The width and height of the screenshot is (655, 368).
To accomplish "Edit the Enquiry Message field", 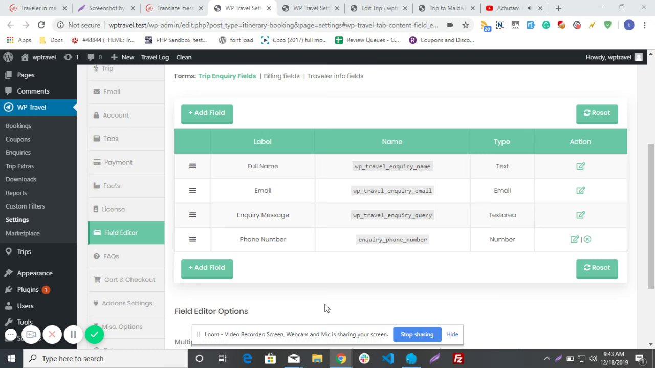I will pyautogui.click(x=580, y=215).
